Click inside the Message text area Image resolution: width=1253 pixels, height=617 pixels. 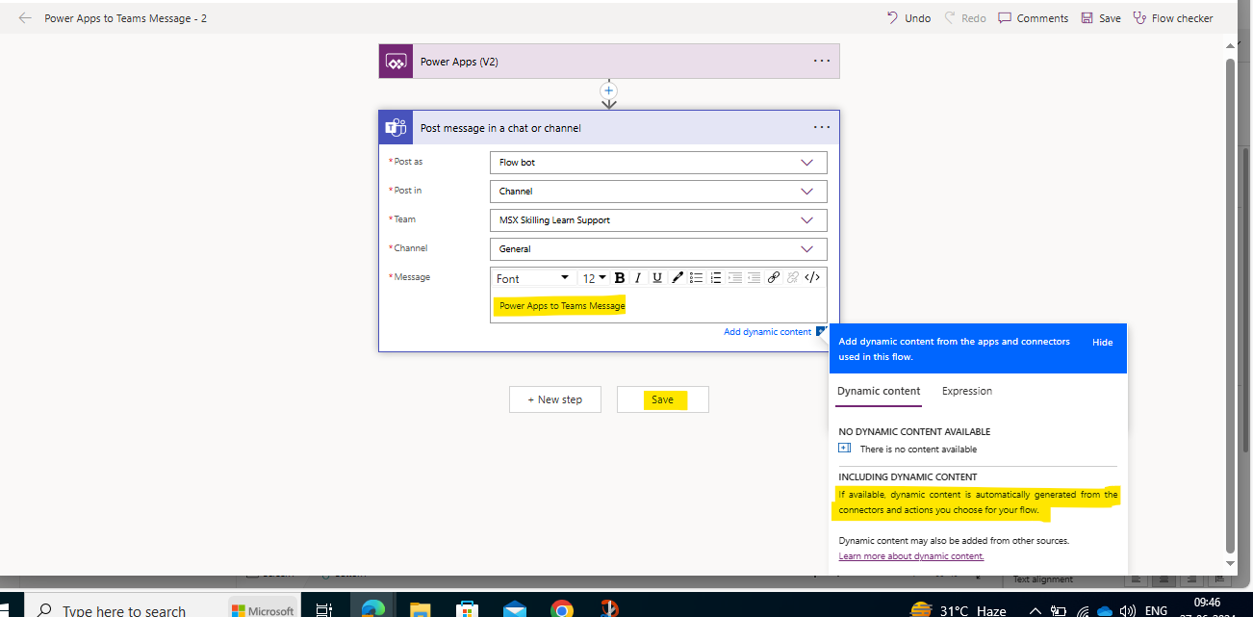click(x=658, y=306)
